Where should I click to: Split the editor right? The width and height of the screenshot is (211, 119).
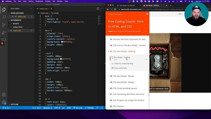98,9
